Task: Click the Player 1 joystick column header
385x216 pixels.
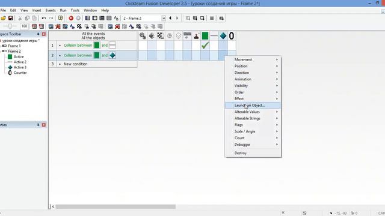Action: point(196,36)
